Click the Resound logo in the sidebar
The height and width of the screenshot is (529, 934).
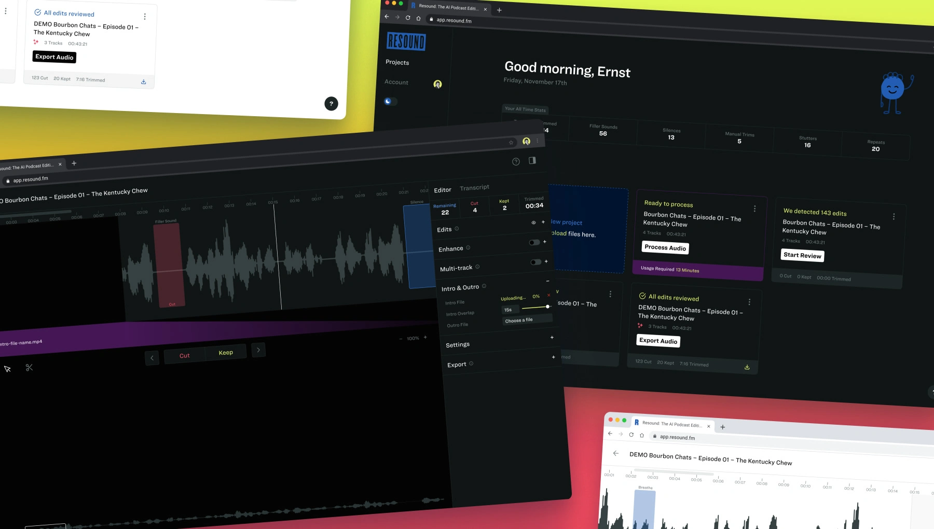406,42
